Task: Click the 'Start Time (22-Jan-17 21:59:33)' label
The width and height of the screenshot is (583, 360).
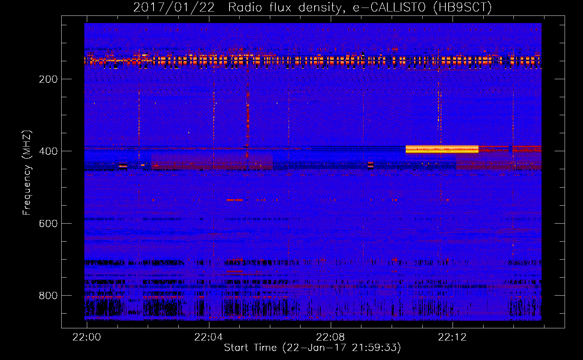Action: 312,348
